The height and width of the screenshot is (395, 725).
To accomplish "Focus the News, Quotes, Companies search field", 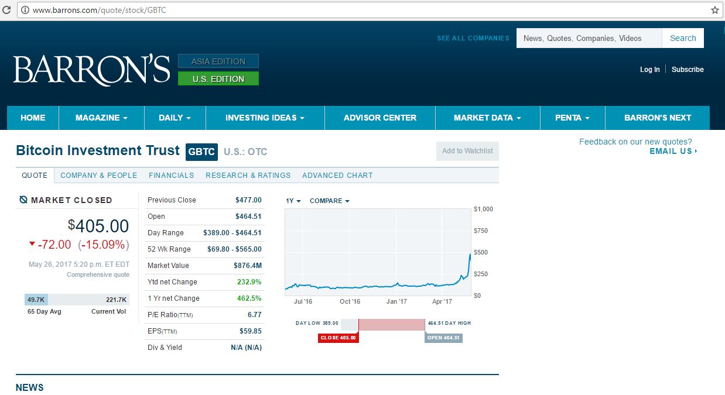I will click(589, 38).
